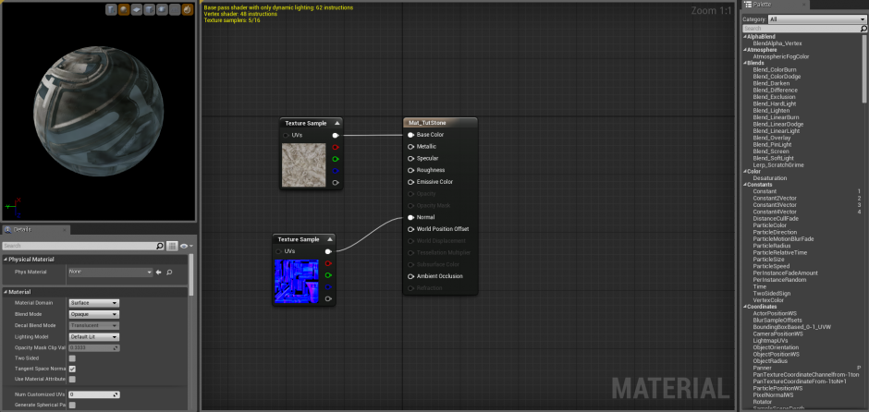Click the grid view icon in Details

pos(172,246)
